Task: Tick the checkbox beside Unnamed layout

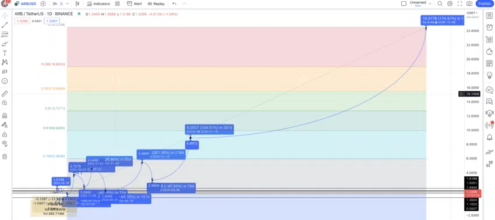Action: click(x=404, y=3)
